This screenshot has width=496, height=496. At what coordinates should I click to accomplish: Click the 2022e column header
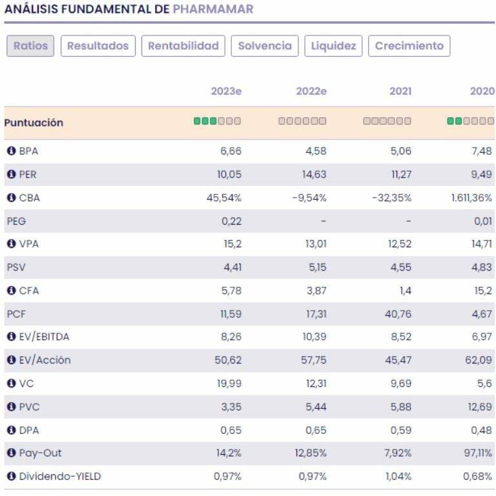311,91
